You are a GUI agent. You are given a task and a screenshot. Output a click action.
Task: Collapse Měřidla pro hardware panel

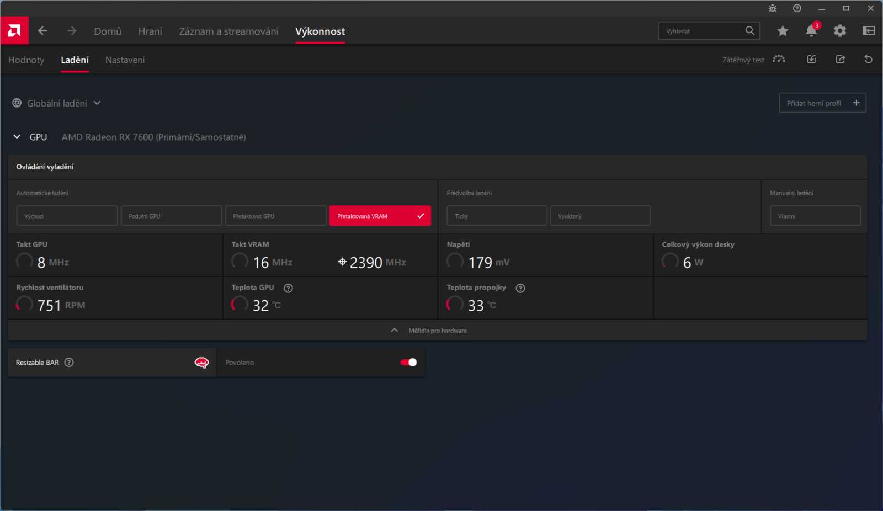tap(437, 331)
